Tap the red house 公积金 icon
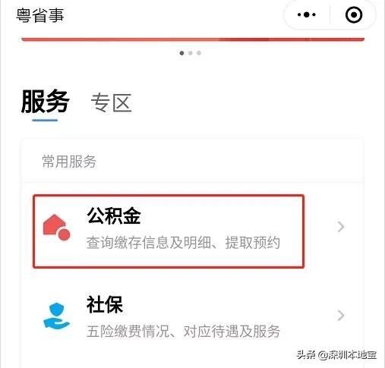The image size is (385, 368). pos(56,227)
